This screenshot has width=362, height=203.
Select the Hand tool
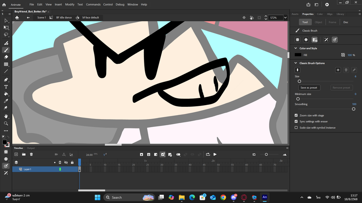tap(6, 116)
